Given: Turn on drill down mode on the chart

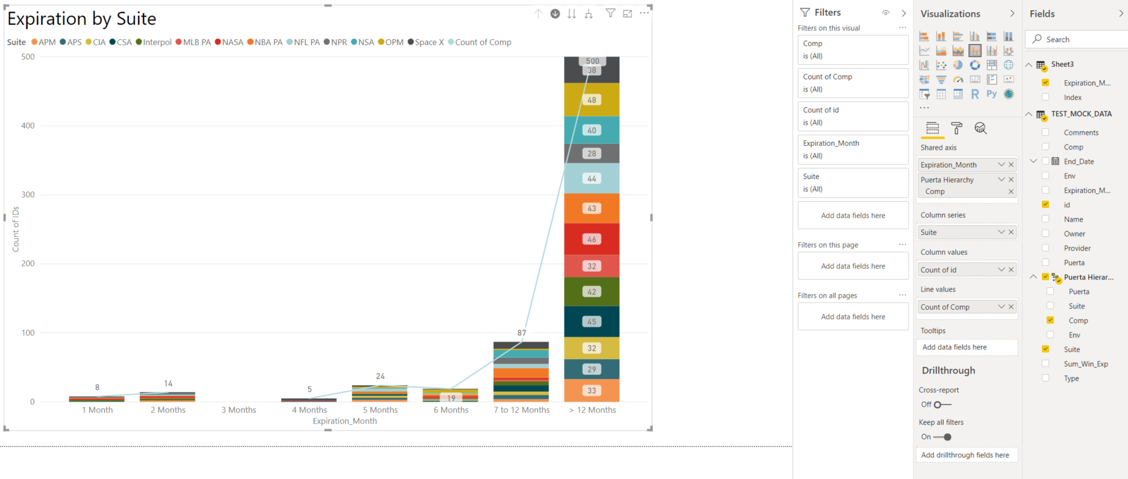Looking at the screenshot, I should 555,14.
